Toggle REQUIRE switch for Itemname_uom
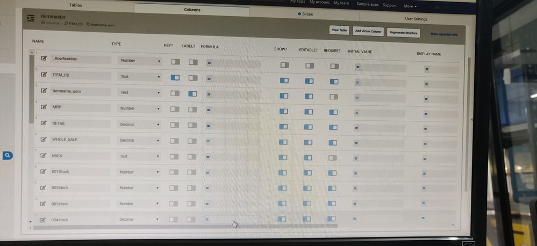 pyautogui.click(x=334, y=97)
